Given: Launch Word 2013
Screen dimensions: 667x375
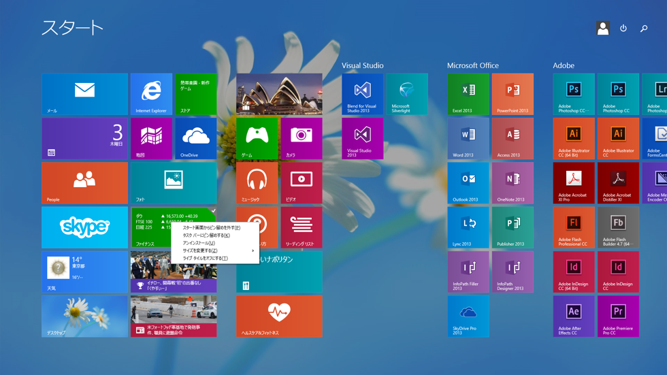Looking at the screenshot, I should (x=468, y=139).
